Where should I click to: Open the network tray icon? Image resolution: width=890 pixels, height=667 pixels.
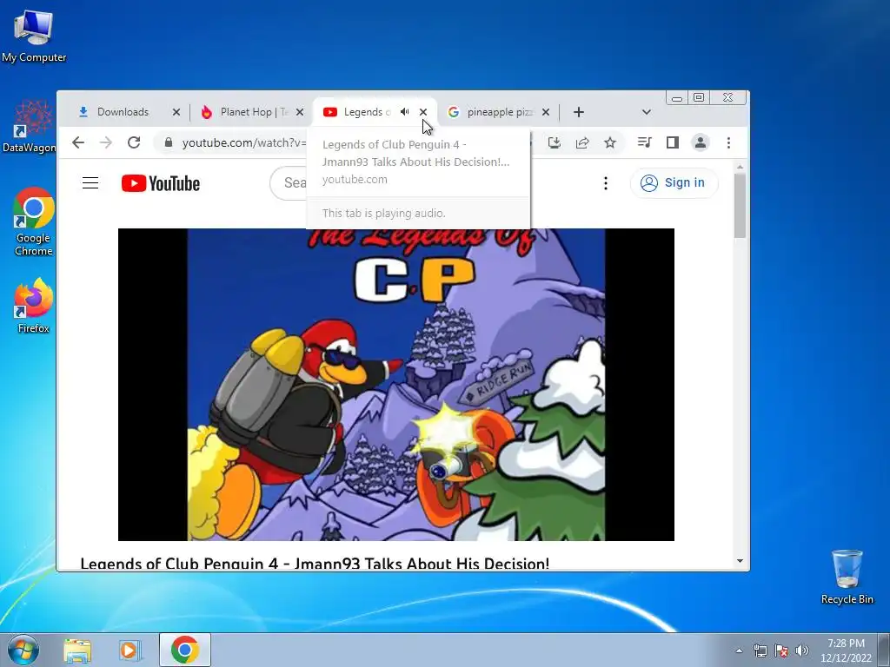(x=760, y=650)
